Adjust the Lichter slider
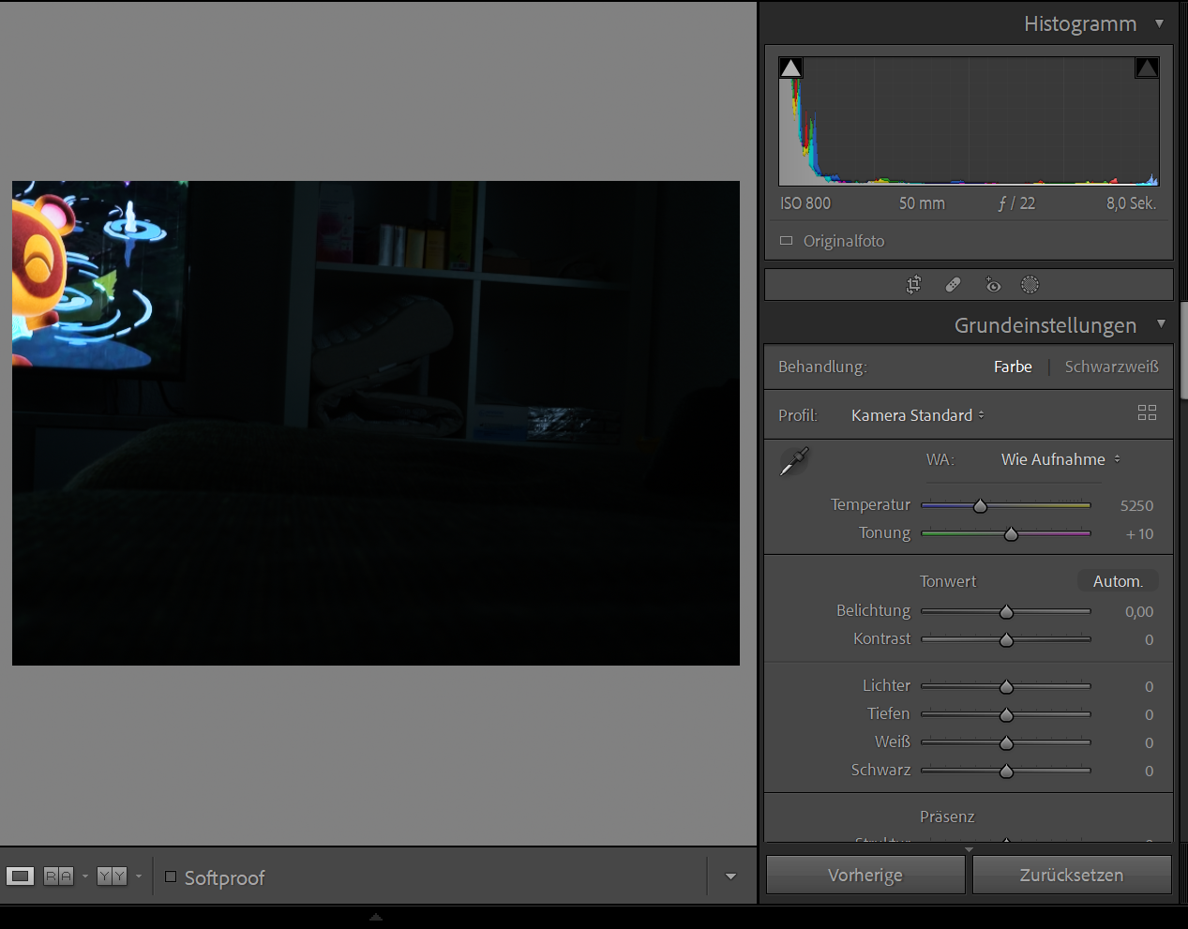Screen dimensions: 1188x929 [1006, 687]
